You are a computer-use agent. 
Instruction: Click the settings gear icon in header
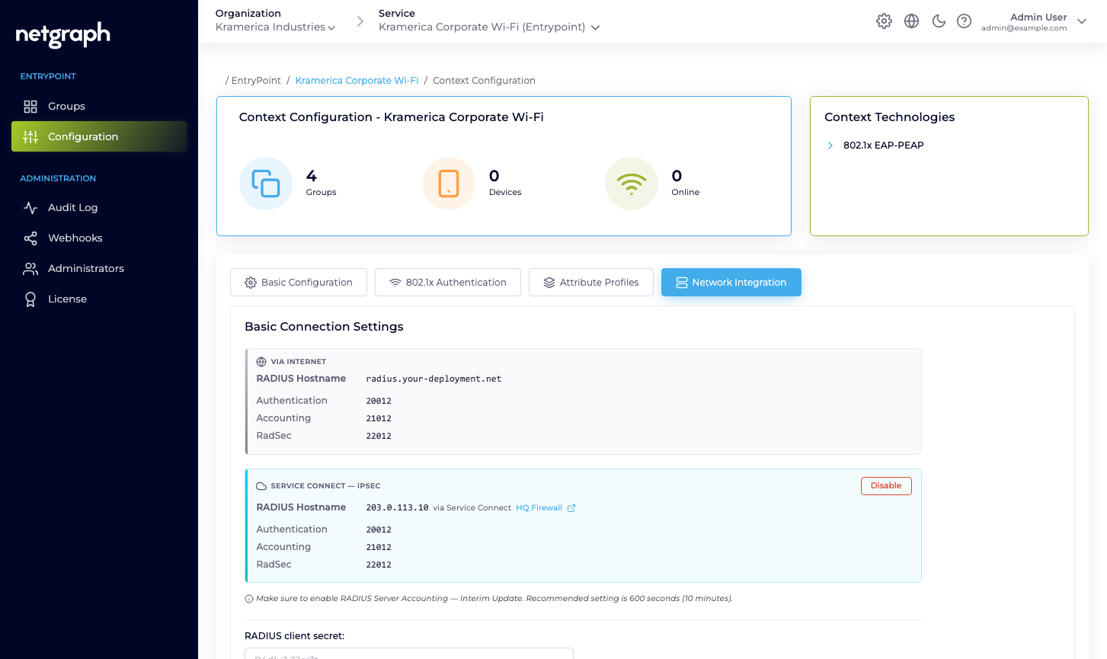pos(884,21)
